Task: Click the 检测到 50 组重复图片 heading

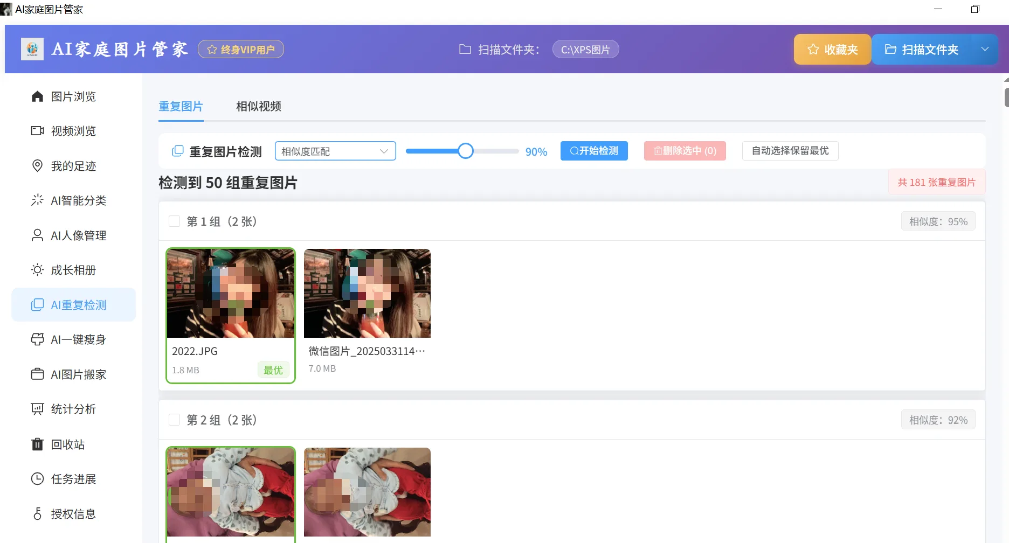Action: [x=228, y=183]
